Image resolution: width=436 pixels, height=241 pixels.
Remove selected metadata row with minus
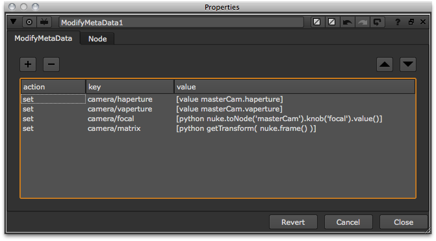(x=51, y=64)
